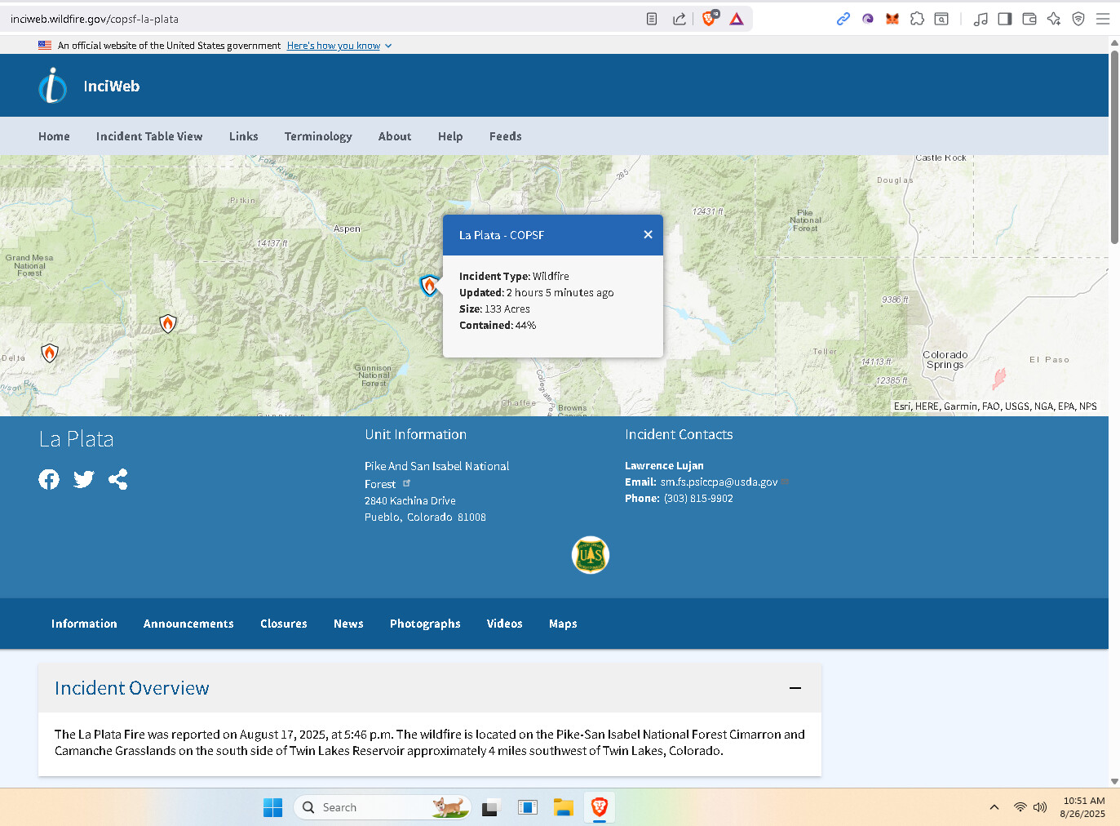Open the browser hamburger menu
1120x826 pixels.
point(1103,19)
